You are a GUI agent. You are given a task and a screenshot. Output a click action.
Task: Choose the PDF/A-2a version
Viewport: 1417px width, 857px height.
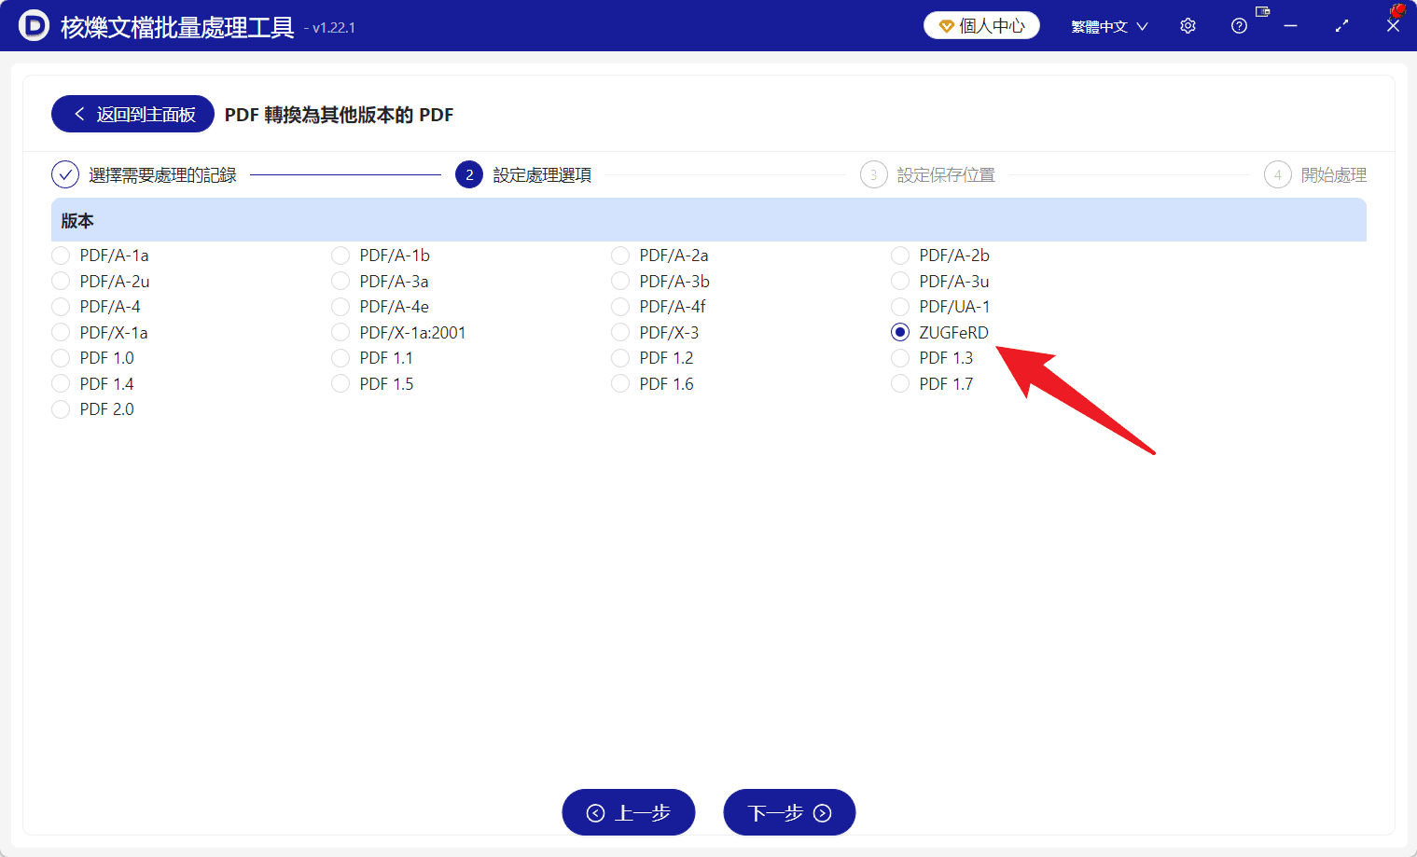(x=620, y=256)
